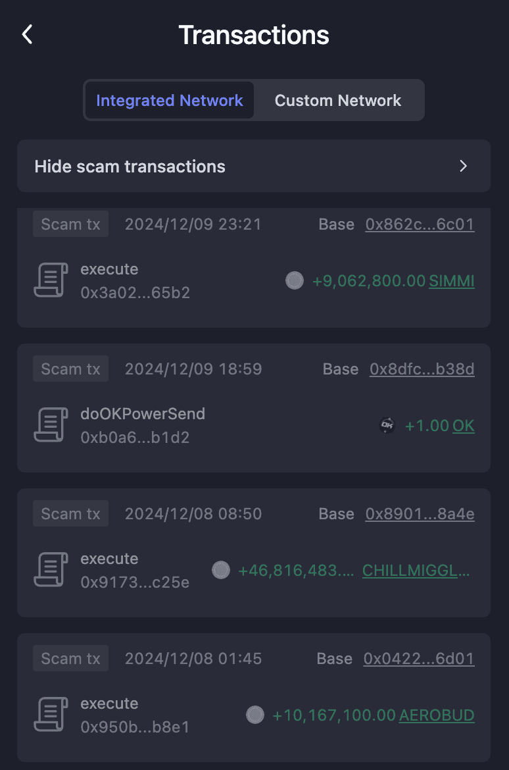Open the Hide scam transactions chevron

(x=463, y=167)
